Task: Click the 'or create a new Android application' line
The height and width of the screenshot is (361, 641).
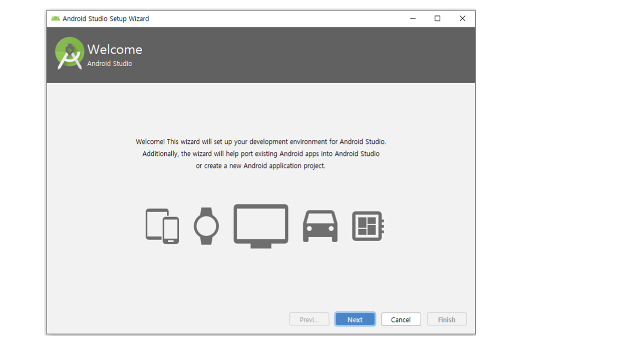Action: click(261, 166)
